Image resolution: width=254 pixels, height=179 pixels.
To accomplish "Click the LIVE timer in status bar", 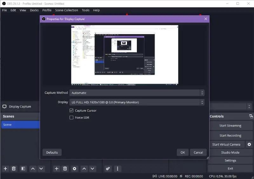I will pos(168,176).
